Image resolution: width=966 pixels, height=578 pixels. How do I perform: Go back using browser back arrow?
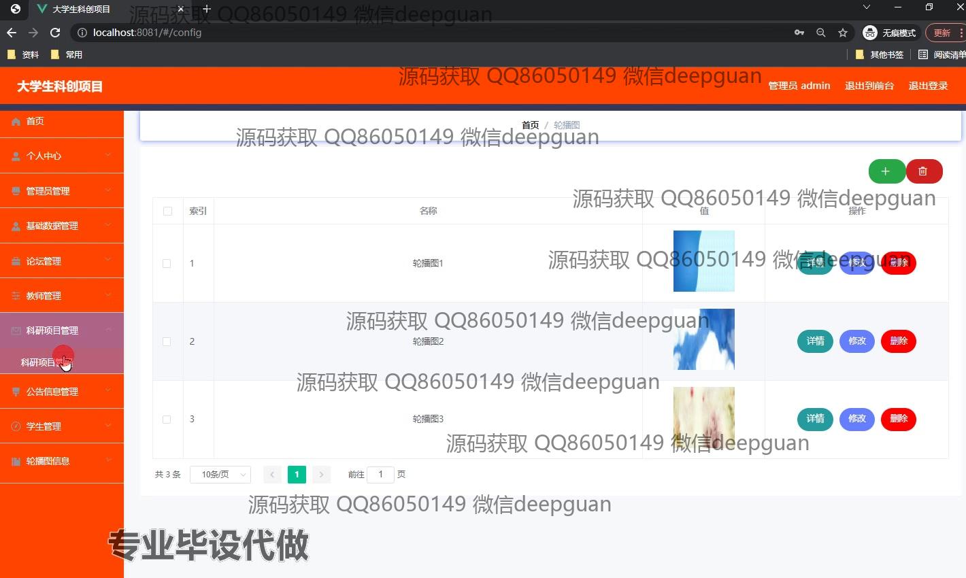coord(12,33)
